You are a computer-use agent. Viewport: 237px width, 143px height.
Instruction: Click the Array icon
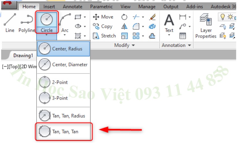click(136, 36)
